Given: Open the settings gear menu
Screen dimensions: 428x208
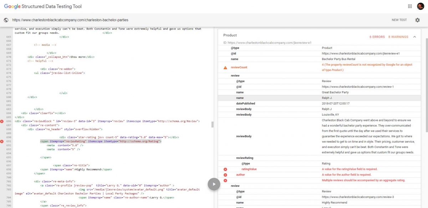Looking at the screenshot, I should click(x=417, y=20).
